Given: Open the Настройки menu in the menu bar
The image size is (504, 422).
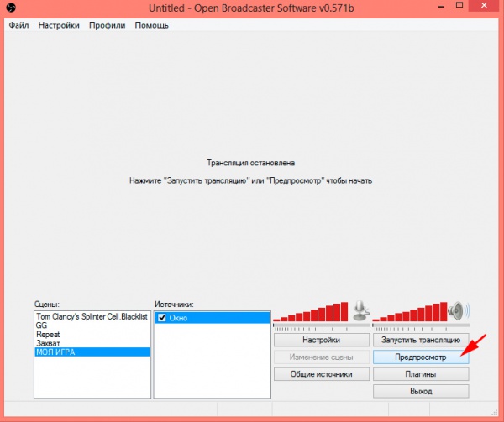Looking at the screenshot, I should click(x=59, y=25).
